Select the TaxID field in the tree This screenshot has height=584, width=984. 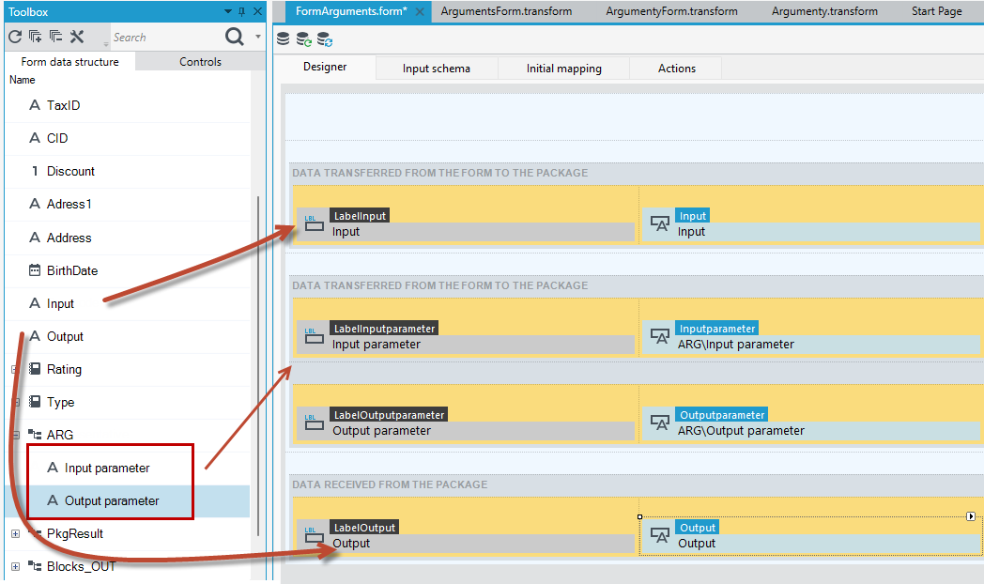(64, 105)
